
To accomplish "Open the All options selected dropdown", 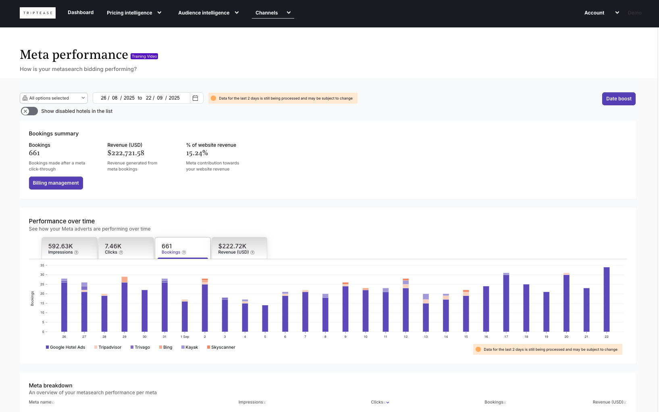I will (x=54, y=98).
